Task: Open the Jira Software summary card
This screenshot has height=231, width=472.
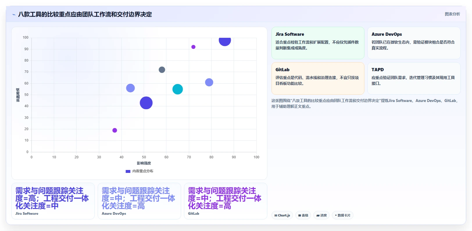Action: 318,43
